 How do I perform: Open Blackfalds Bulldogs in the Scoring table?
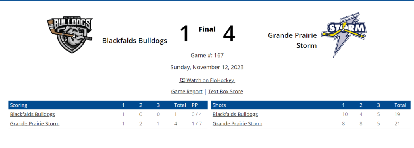pyautogui.click(x=32, y=114)
